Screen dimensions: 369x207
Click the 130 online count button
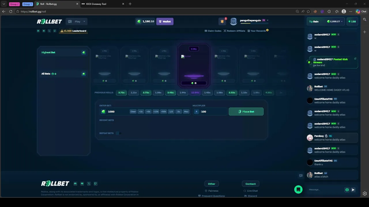tap(352, 22)
